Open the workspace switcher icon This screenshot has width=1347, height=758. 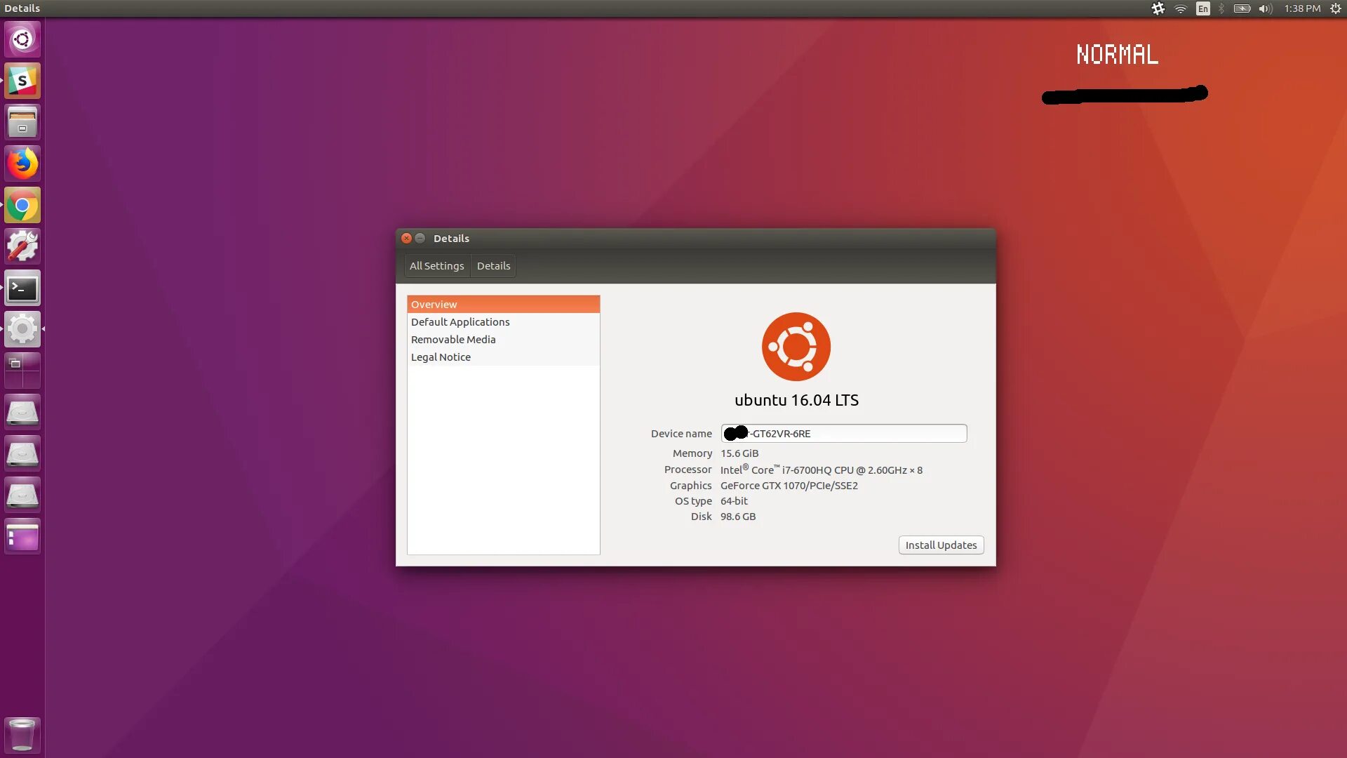(22, 371)
